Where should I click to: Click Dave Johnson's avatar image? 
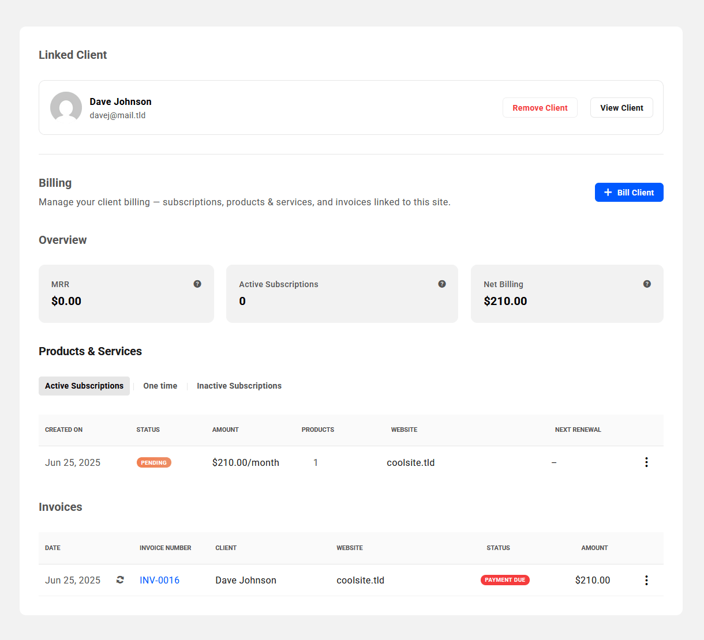[x=66, y=107]
